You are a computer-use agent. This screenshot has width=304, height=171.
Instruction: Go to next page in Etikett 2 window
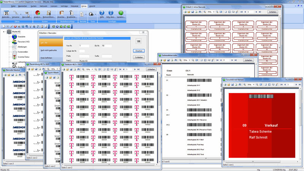[256, 12]
